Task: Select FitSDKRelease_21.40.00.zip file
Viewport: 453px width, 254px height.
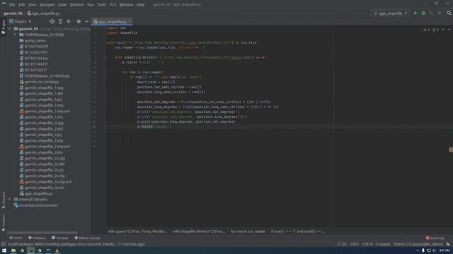Action: point(47,76)
